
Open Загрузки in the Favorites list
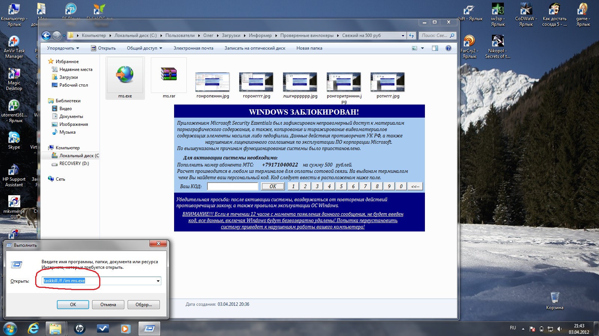pyautogui.click(x=69, y=77)
